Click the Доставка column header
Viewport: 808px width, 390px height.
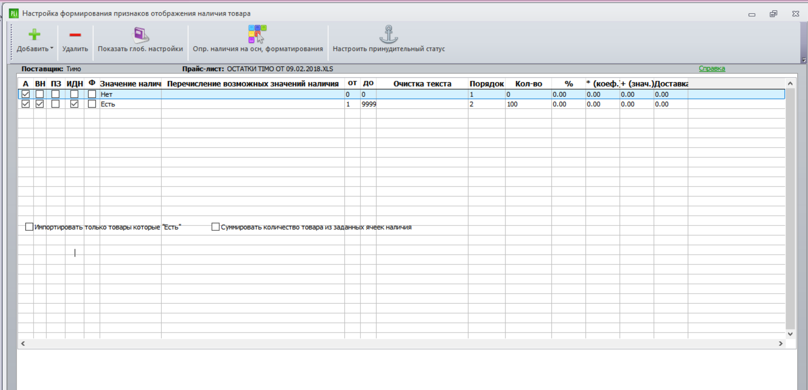click(x=671, y=84)
